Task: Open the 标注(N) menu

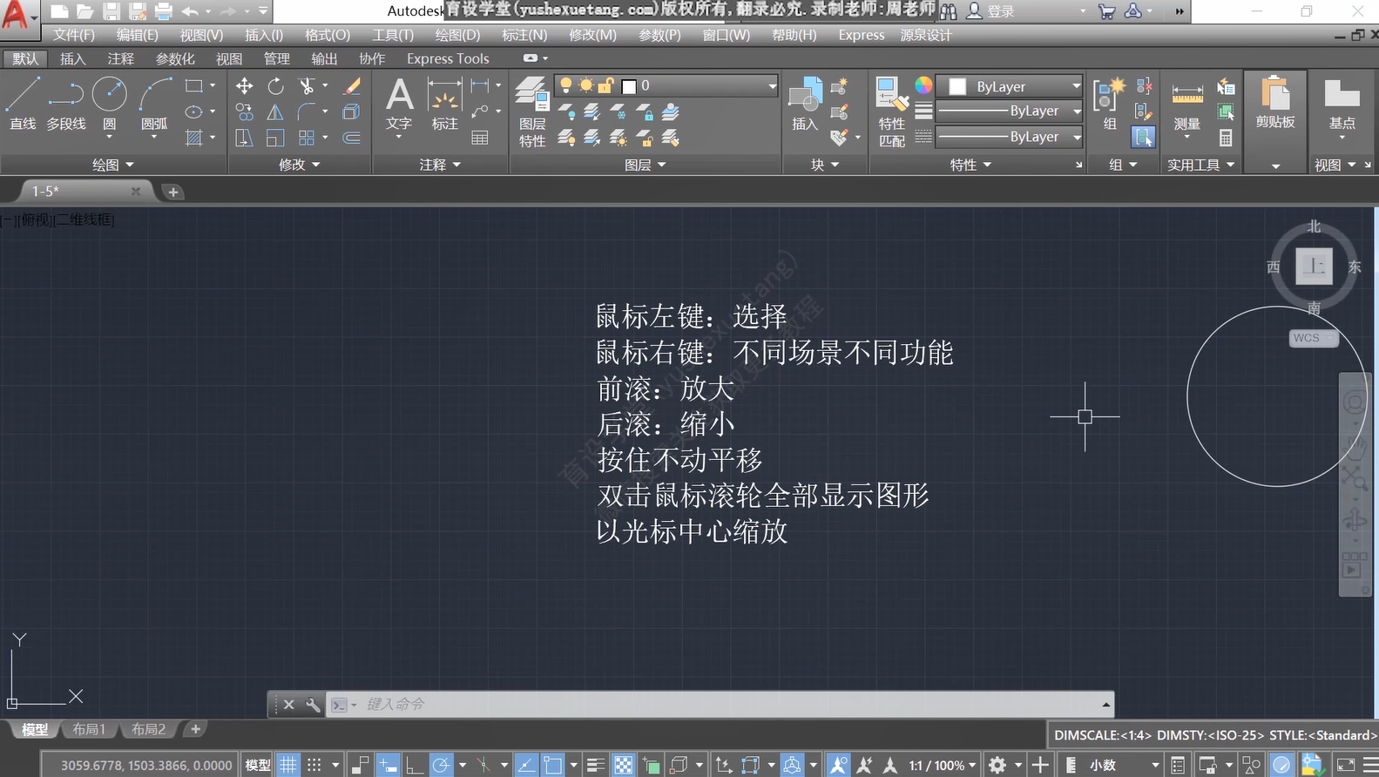Action: 524,35
